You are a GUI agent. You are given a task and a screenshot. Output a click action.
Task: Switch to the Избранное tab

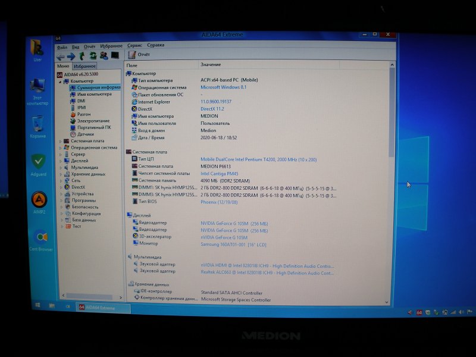[x=85, y=66]
